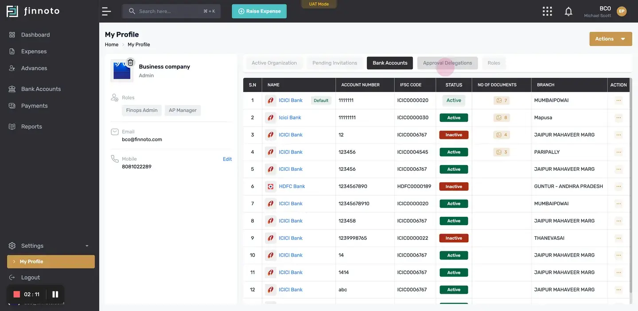638x311 pixels.
Task: Click the Raise Expense button
Action: 259,12
